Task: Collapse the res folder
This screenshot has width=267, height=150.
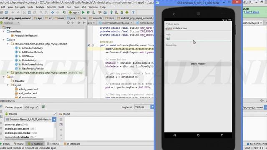Action: (x=4, y=77)
